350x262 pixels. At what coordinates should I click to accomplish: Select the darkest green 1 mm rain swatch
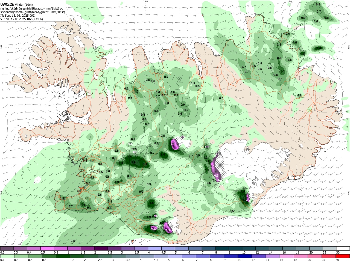point(63,256)
